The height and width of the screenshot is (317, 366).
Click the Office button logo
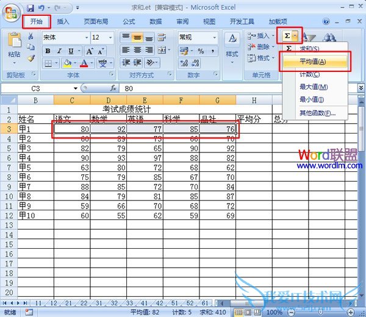[x=11, y=13]
